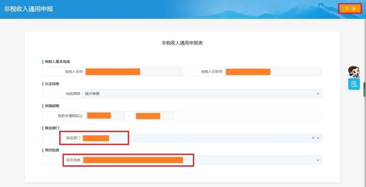Select the 按次申报 dropdown field
This screenshot has height=187, width=366.
pyautogui.click(x=202, y=94)
